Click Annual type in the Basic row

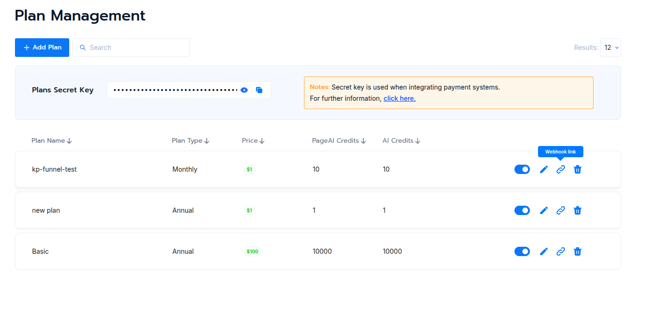[x=183, y=251]
